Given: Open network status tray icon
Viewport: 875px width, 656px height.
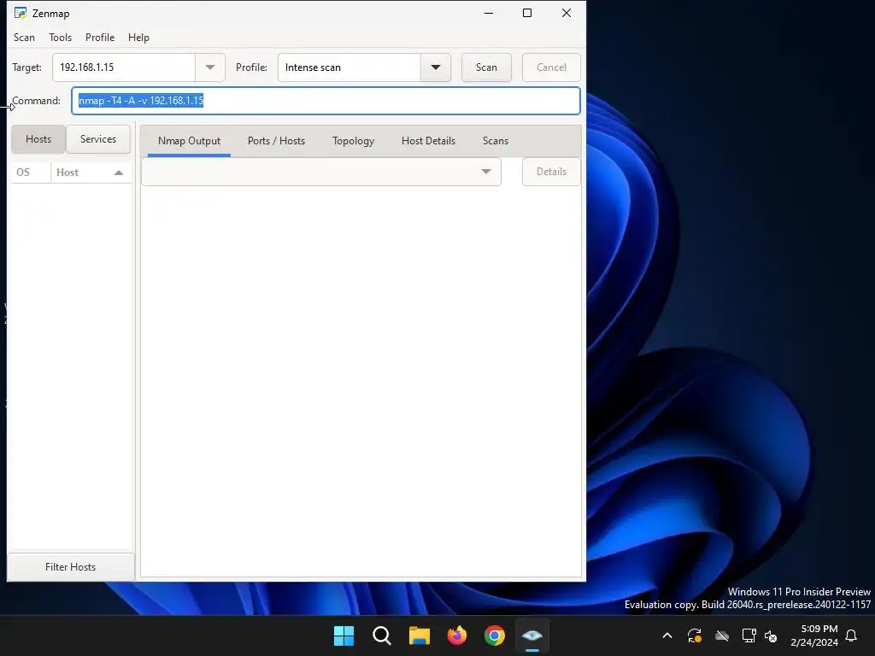Looking at the screenshot, I should pos(749,635).
